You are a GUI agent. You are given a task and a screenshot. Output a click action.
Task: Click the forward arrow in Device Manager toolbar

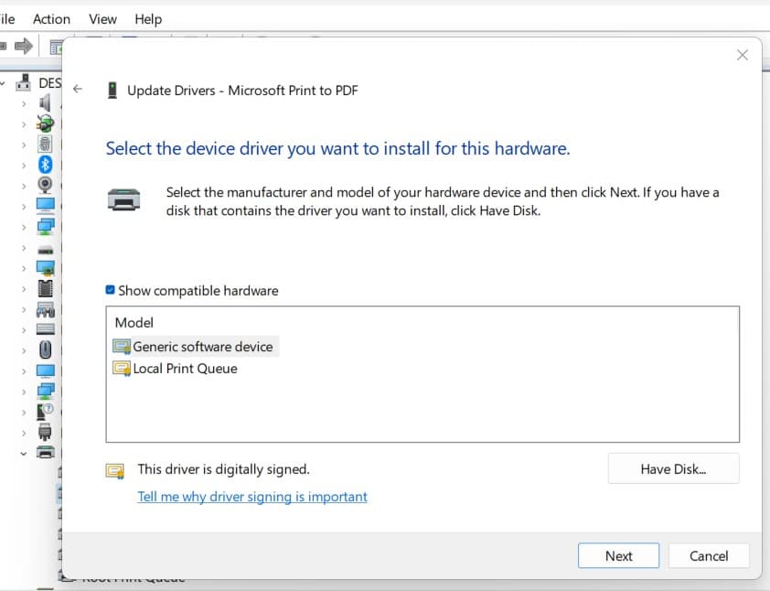[x=24, y=46]
